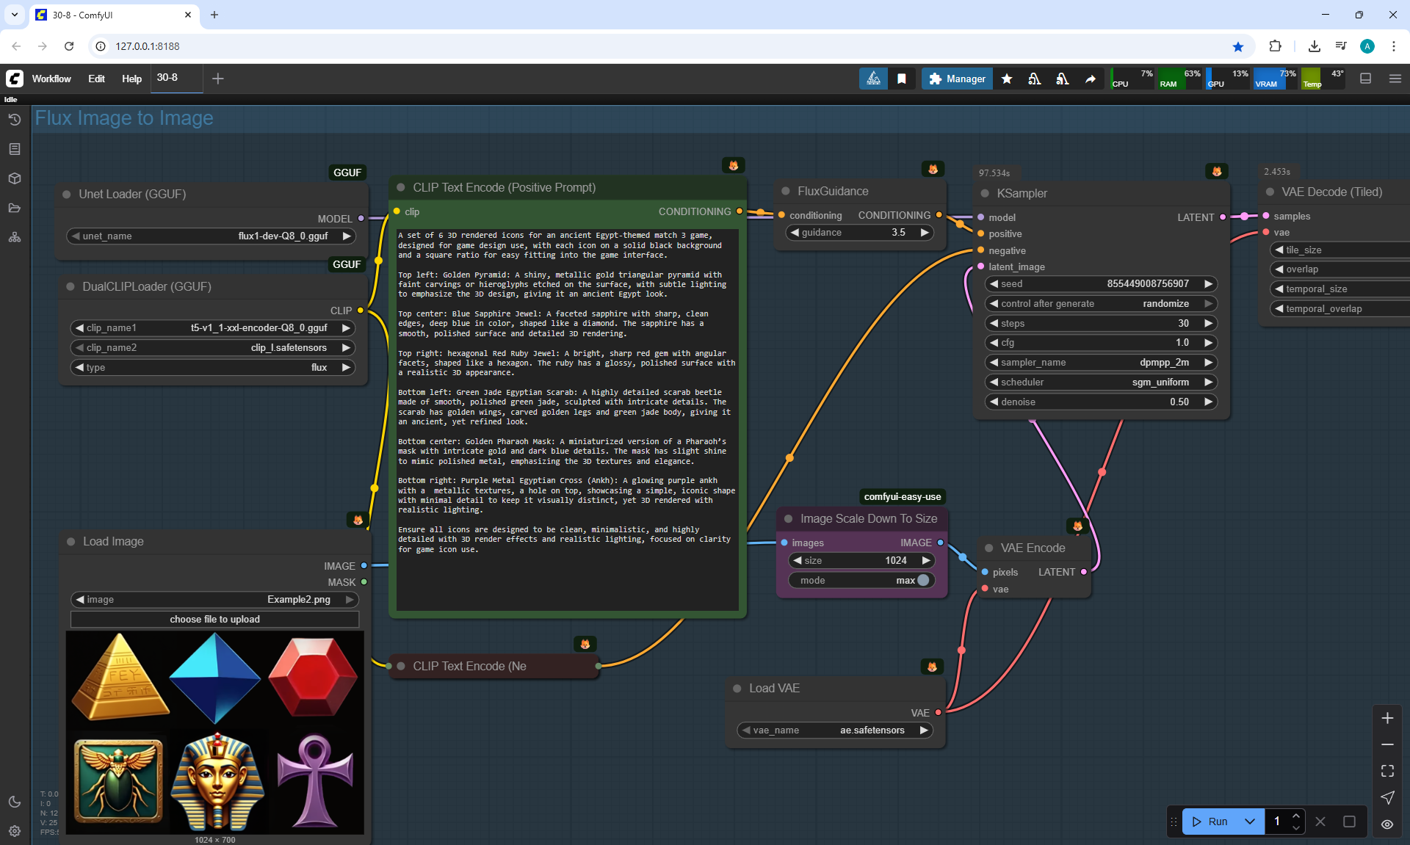
Task: Click the bookmark icon in top toolbar
Action: (902, 79)
